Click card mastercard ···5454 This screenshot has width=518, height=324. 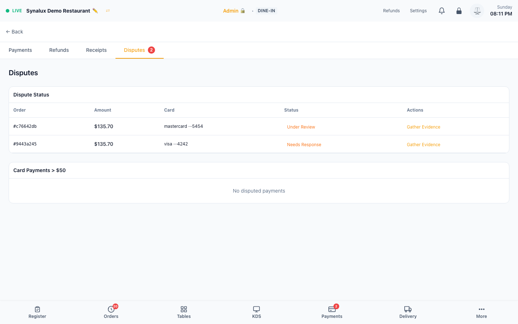coord(183,126)
